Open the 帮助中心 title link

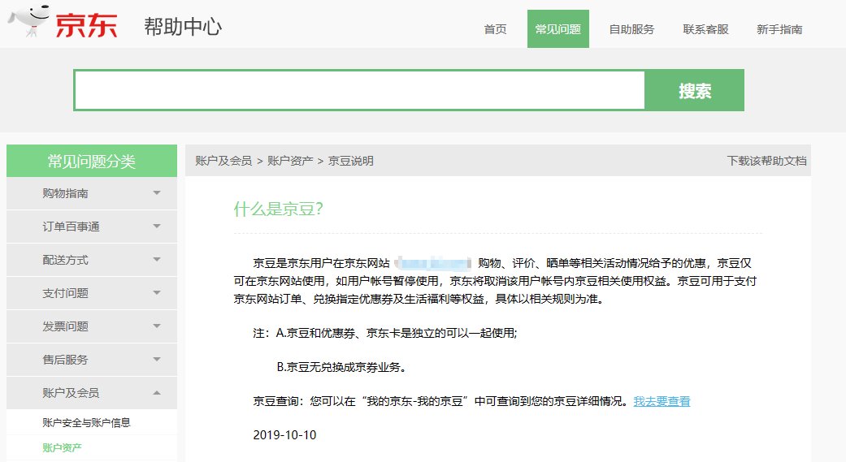tap(183, 27)
